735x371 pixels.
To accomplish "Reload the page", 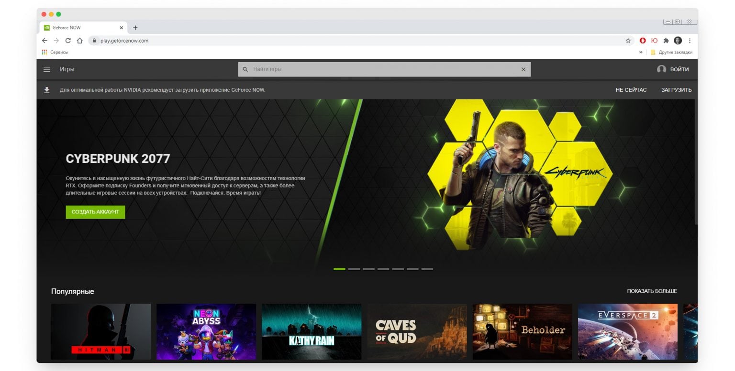I will click(68, 41).
